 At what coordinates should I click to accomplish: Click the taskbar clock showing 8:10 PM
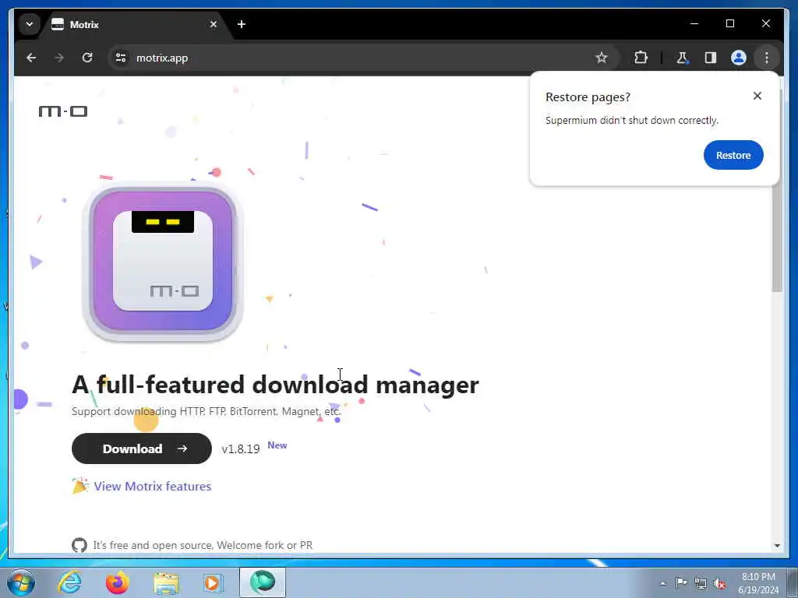tap(758, 583)
